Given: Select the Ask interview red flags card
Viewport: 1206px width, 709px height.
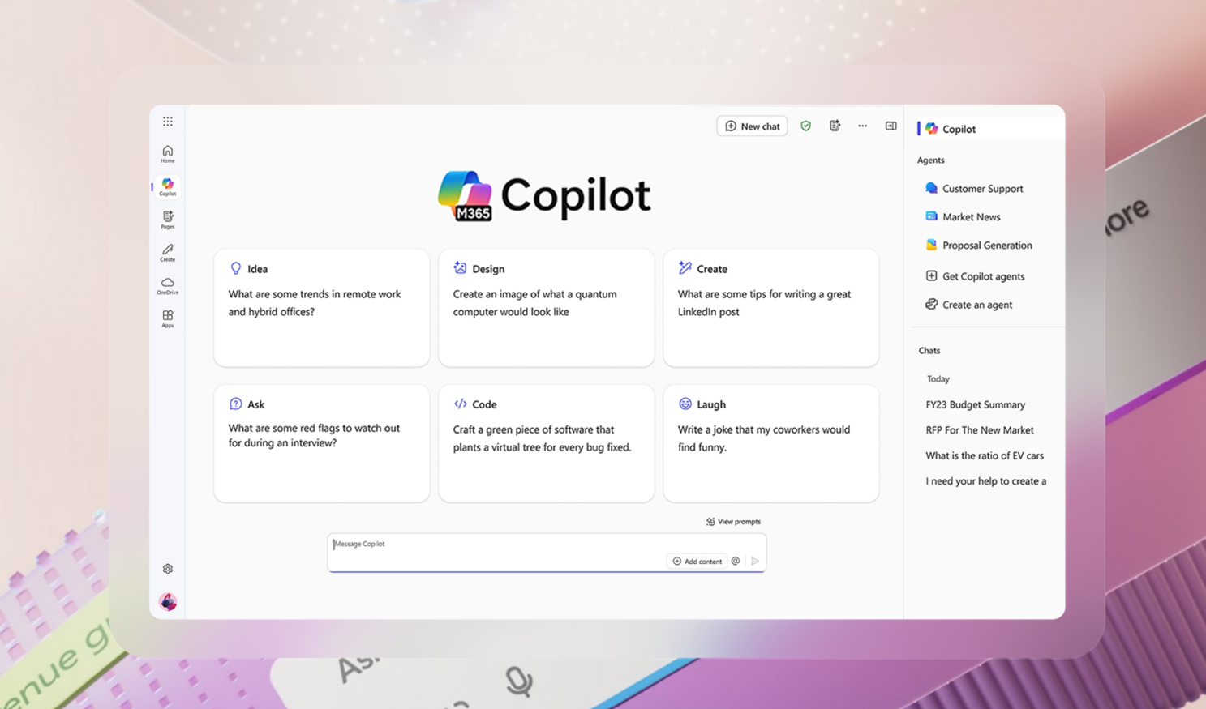Looking at the screenshot, I should click(x=322, y=443).
